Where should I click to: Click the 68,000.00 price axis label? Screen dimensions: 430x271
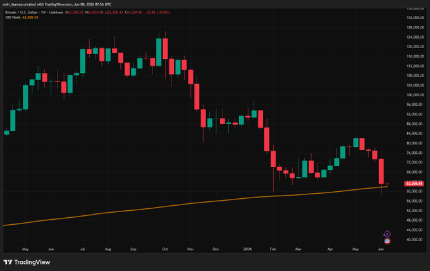click(415, 172)
